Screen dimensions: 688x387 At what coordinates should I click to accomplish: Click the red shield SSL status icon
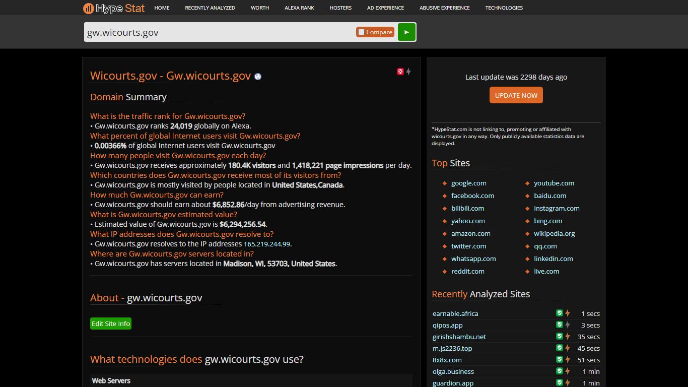click(400, 72)
